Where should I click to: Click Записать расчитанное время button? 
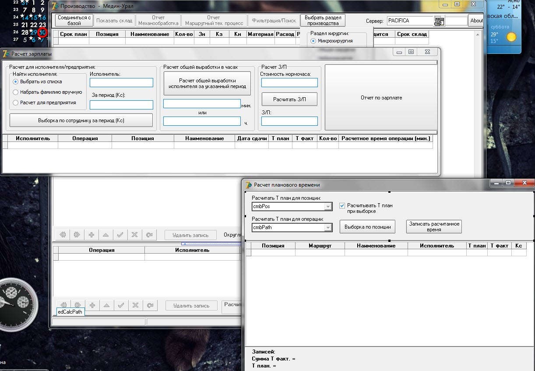coord(434,226)
